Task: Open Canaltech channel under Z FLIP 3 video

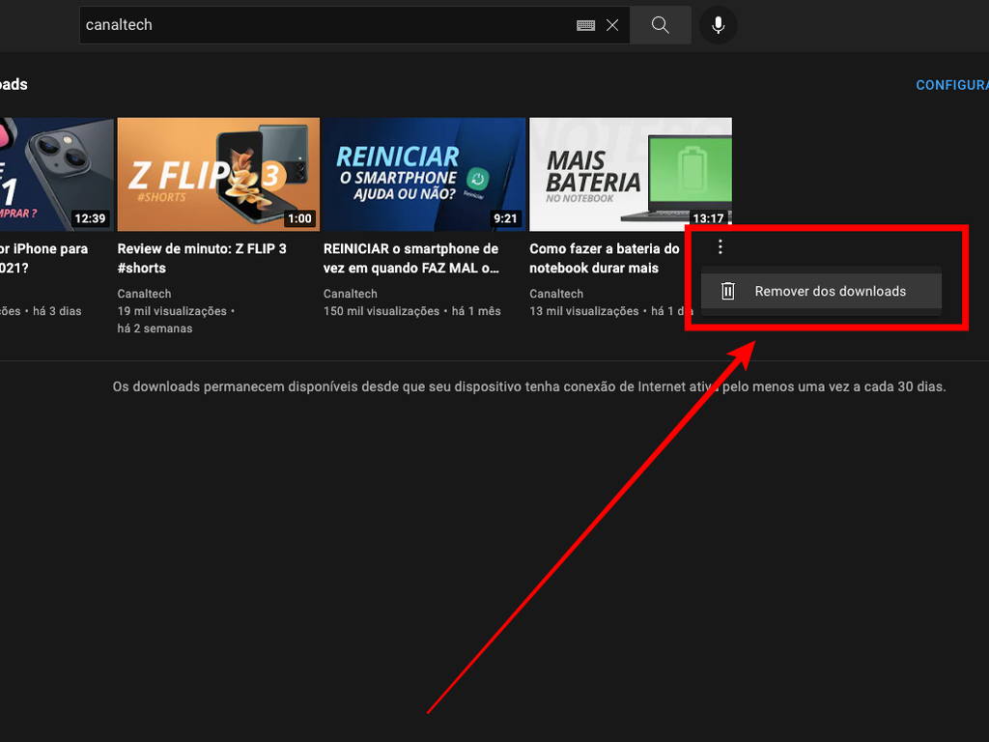Action: pos(145,294)
